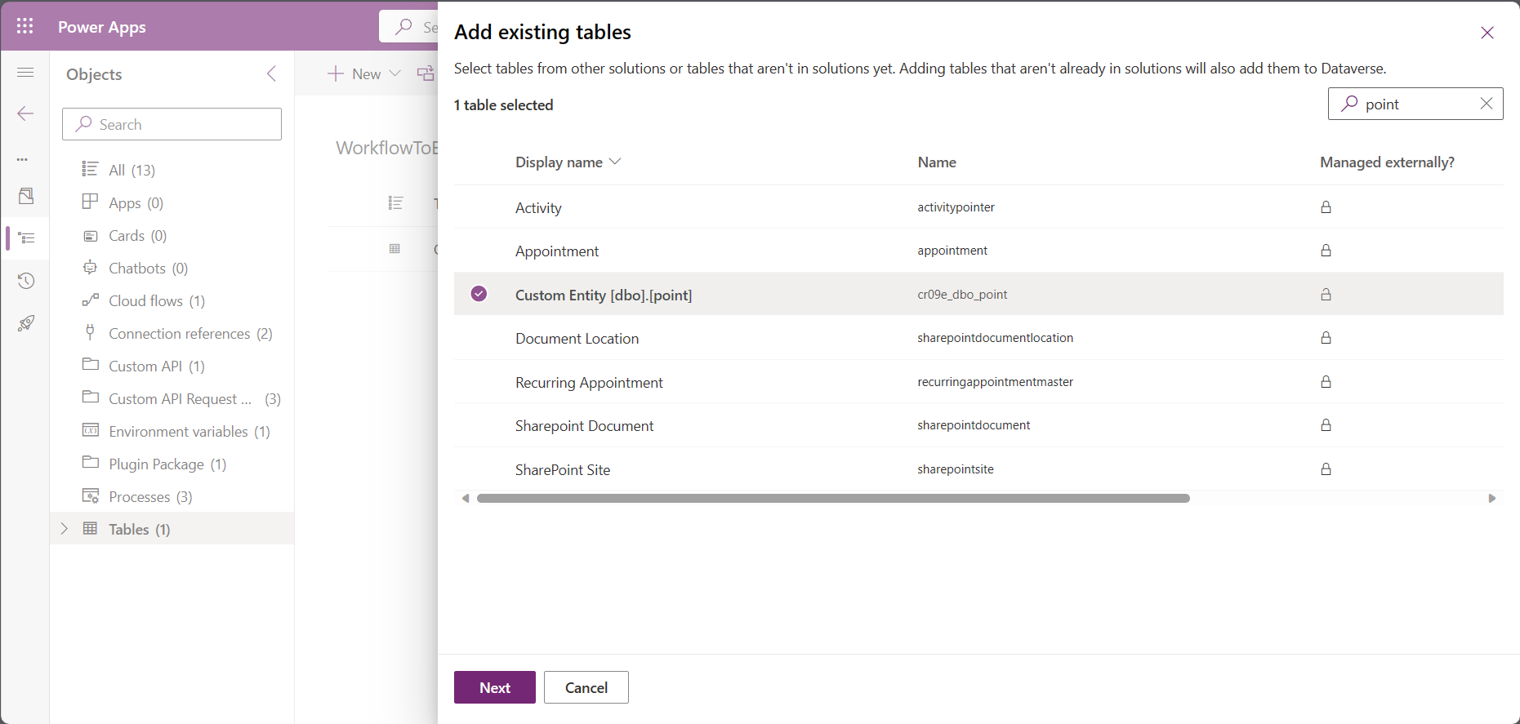Screen dimensions: 1520x724
Task: Select the Sharepoint Document table row
Action: pos(978,425)
